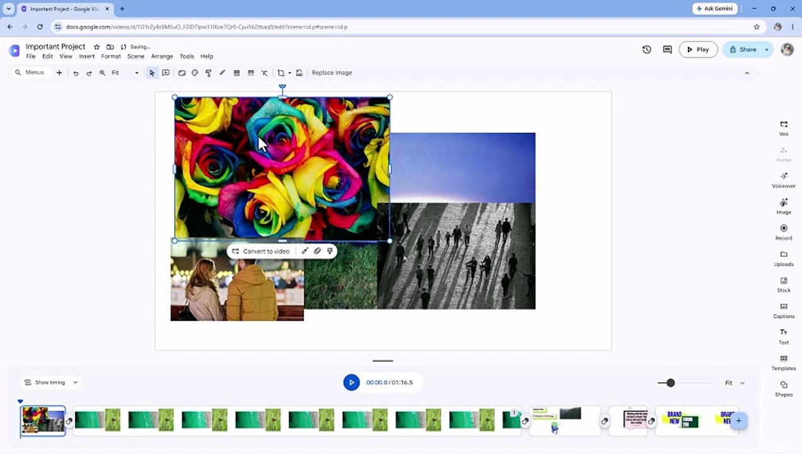Image resolution: width=802 pixels, height=454 pixels.
Task: Open the Record panel
Action: pos(784,232)
